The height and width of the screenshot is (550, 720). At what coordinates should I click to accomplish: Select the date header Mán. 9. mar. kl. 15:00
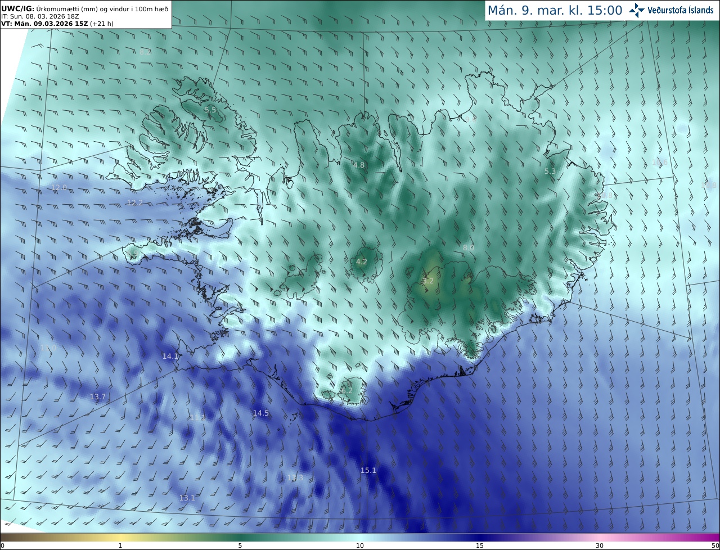tap(555, 10)
